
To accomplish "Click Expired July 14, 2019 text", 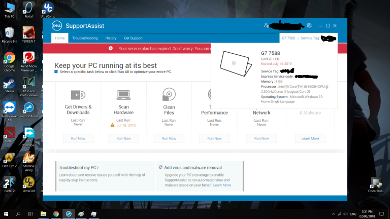I will coord(276,64).
